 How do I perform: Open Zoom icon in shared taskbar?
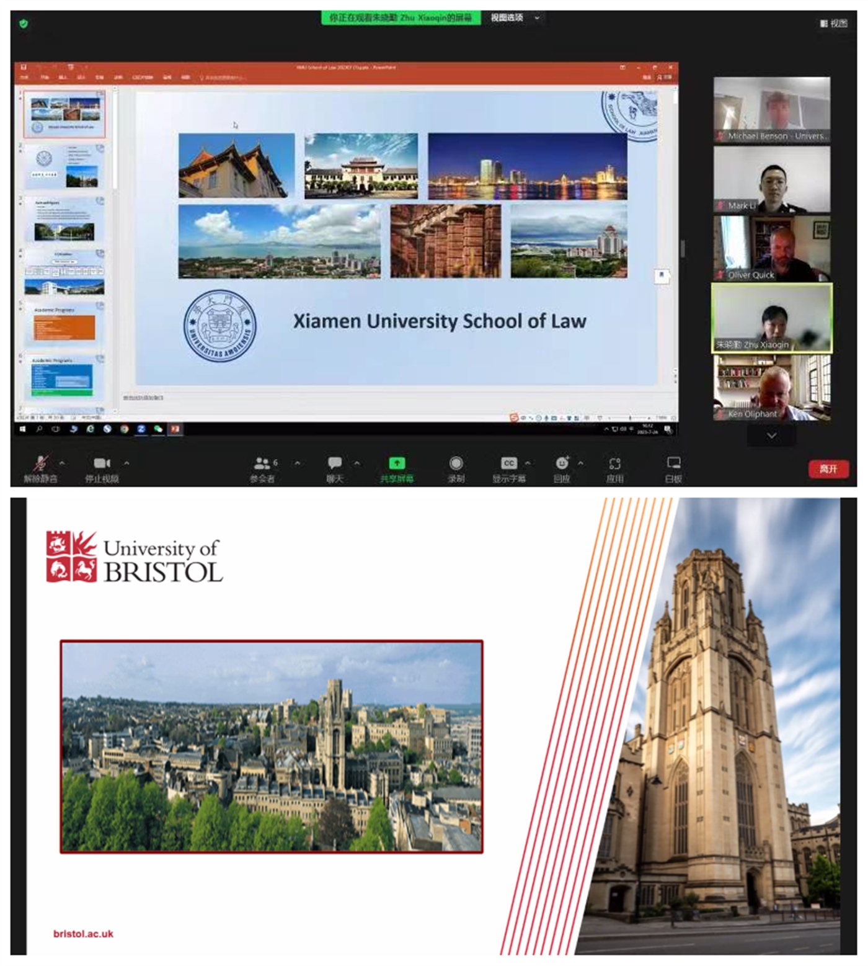tap(141, 429)
